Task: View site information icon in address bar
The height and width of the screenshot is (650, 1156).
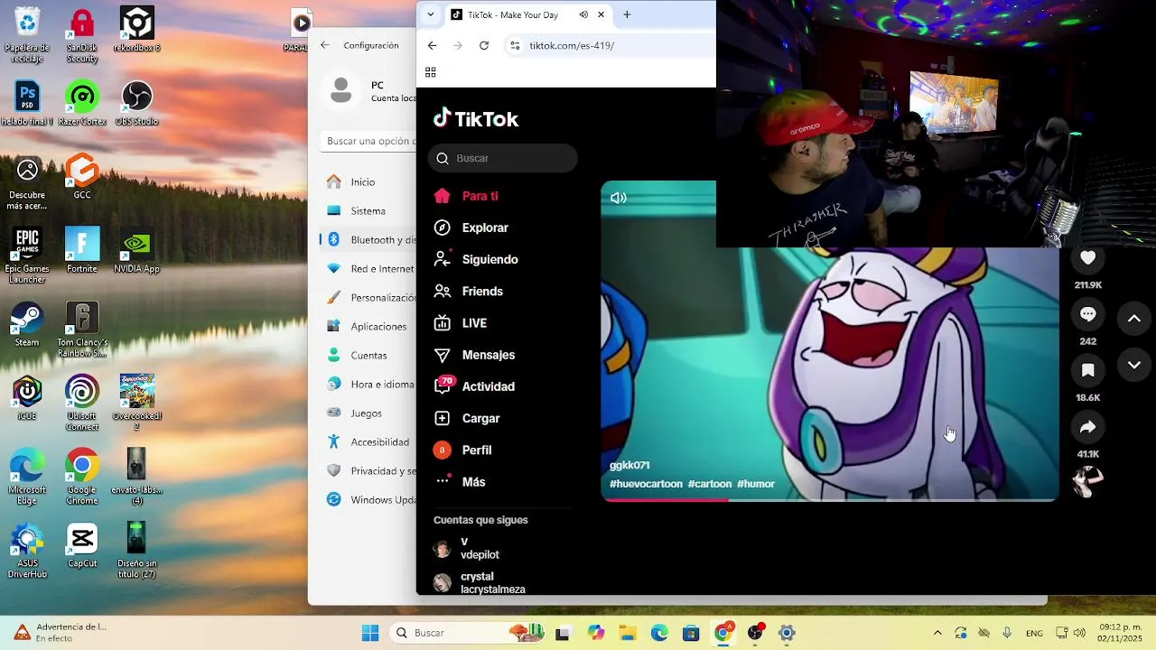Action: coord(515,45)
